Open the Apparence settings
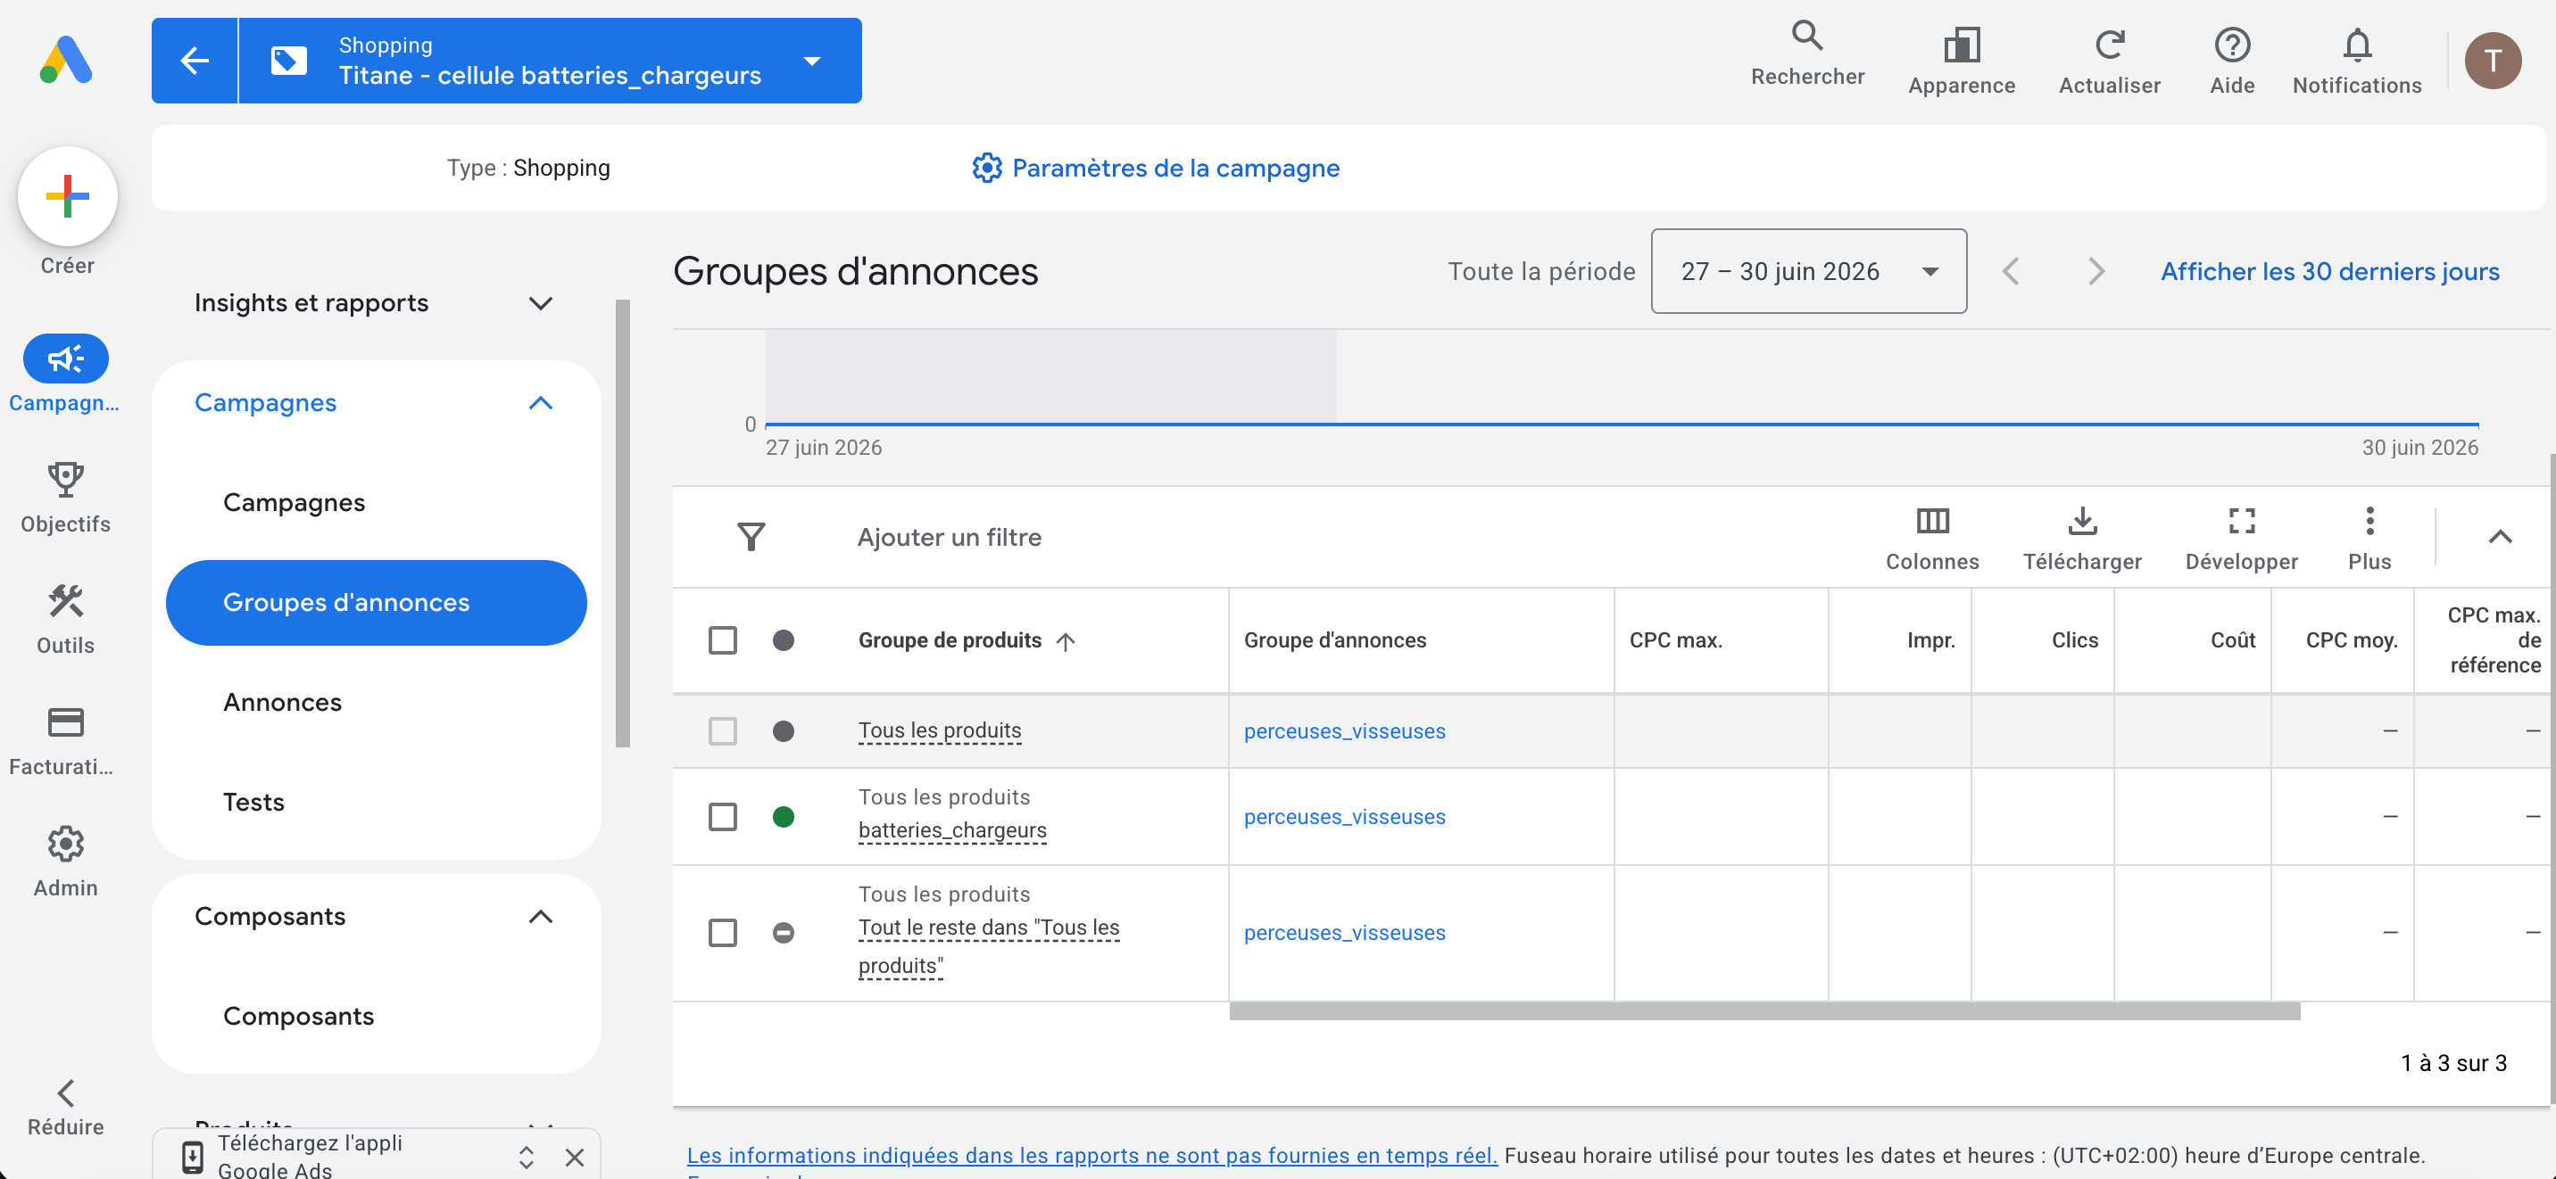This screenshot has height=1179, width=2556. point(1961,61)
